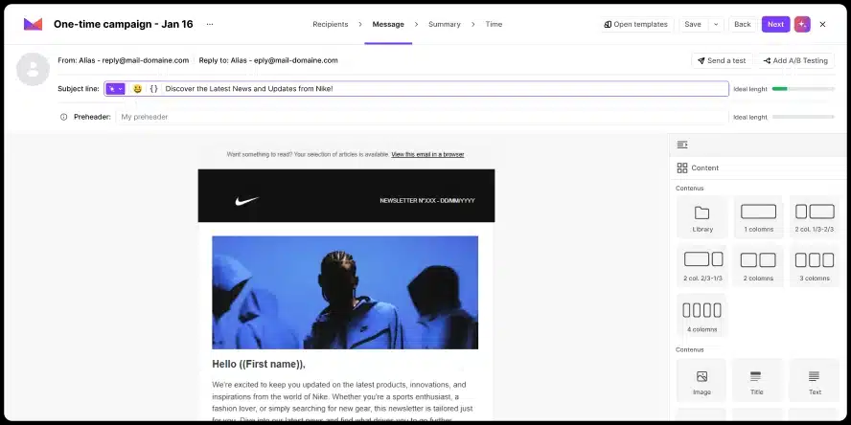This screenshot has height=425, width=851.
Task: Click Add A/B Testing button
Action: coord(795,60)
